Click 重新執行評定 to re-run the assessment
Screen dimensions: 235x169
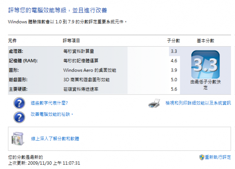(x=218, y=157)
